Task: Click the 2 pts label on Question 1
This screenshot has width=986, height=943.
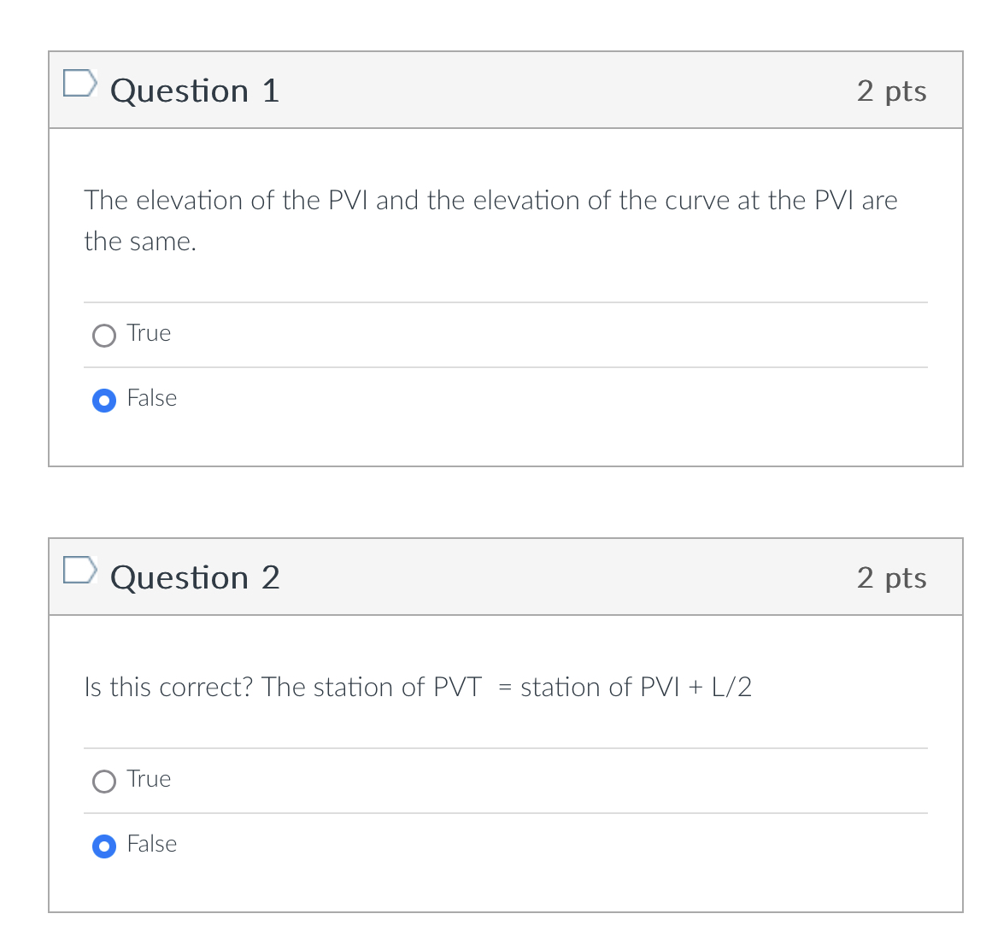Action: pyautogui.click(x=891, y=91)
